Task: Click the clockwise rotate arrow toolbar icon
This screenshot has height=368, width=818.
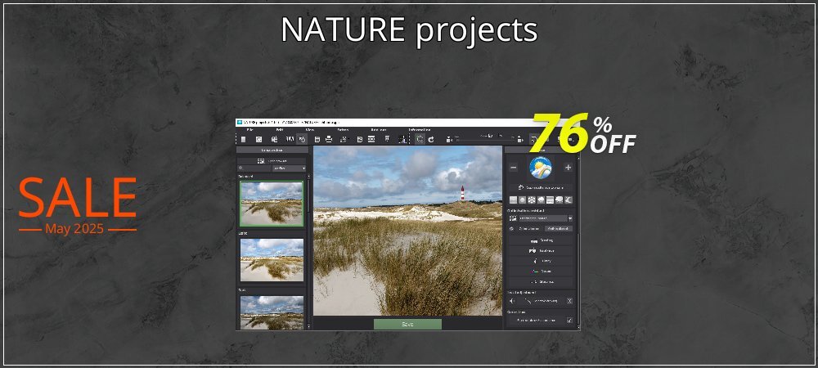Action: tap(431, 139)
